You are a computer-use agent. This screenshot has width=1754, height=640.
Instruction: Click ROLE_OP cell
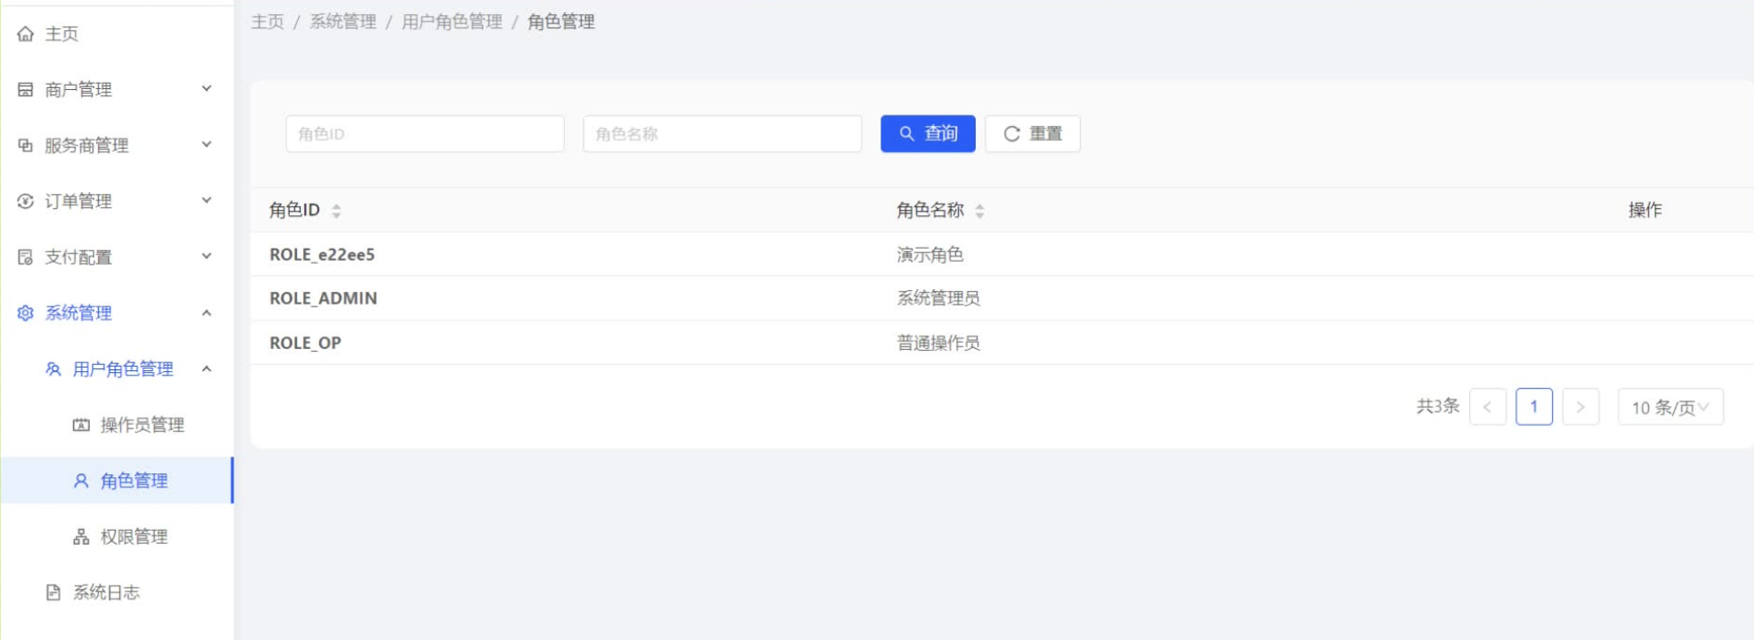pyautogui.click(x=306, y=343)
